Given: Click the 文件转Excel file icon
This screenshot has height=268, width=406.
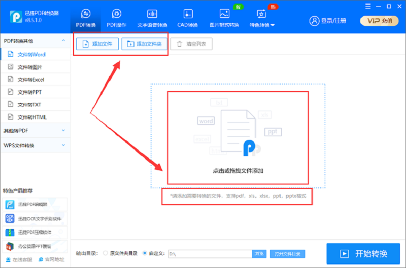Looking at the screenshot, I should [x=11, y=79].
